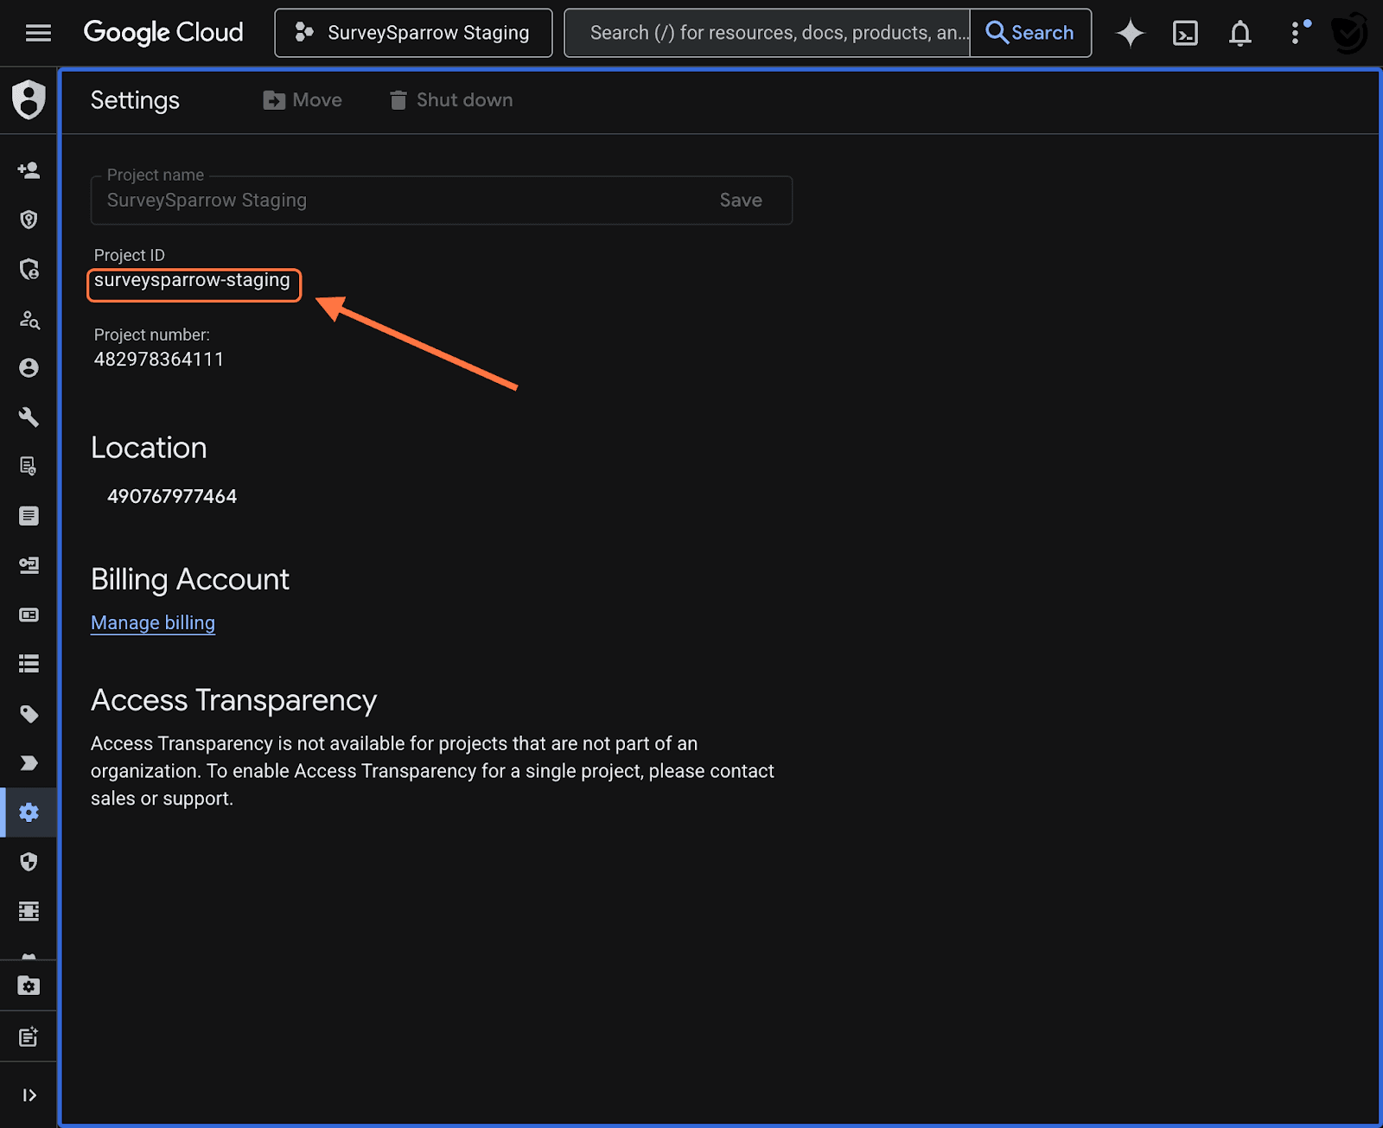Activate Cloud Shell terminal icon
This screenshot has width=1383, height=1128.
coord(1185,33)
